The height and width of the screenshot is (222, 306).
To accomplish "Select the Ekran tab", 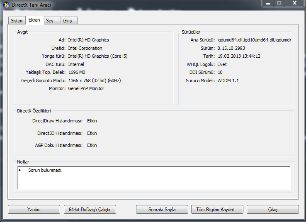I will click(x=34, y=20).
